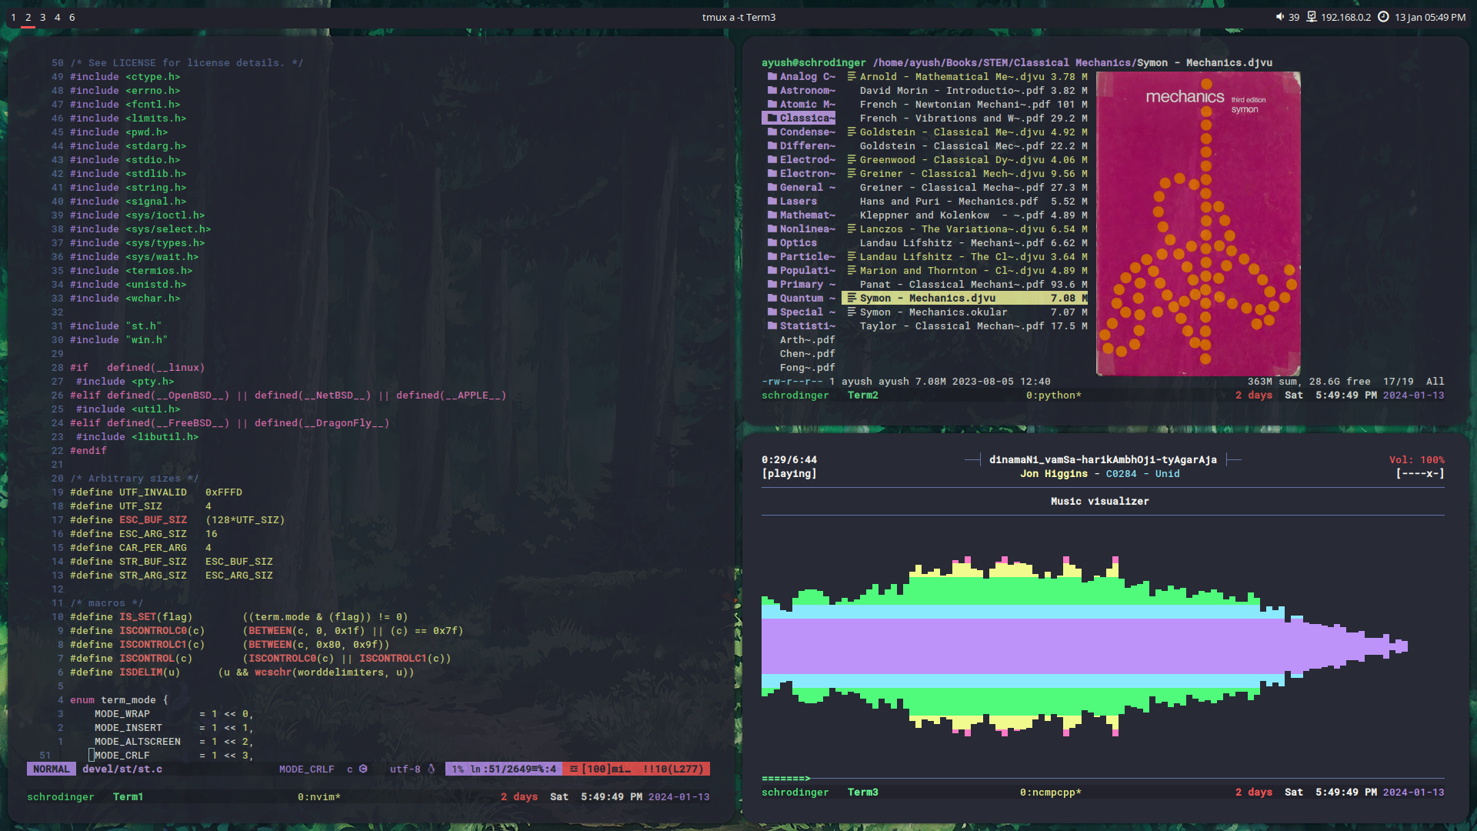
Task: Click the file icon beside Symon - Mechanics.okular
Action: coord(852,312)
